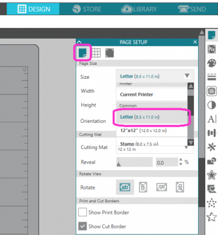Open the Rhinestone dots panel icon
The image size is (218, 235).
tap(211, 203)
